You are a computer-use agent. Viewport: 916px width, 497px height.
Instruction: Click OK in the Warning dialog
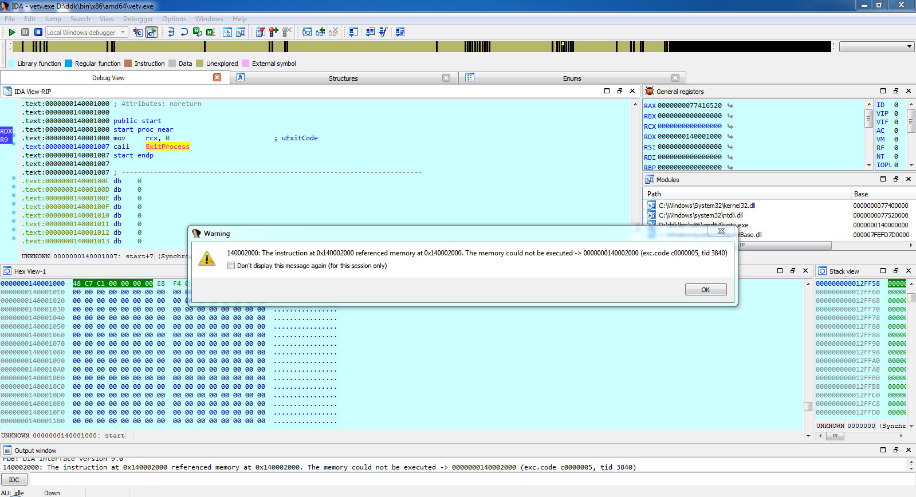coord(705,290)
